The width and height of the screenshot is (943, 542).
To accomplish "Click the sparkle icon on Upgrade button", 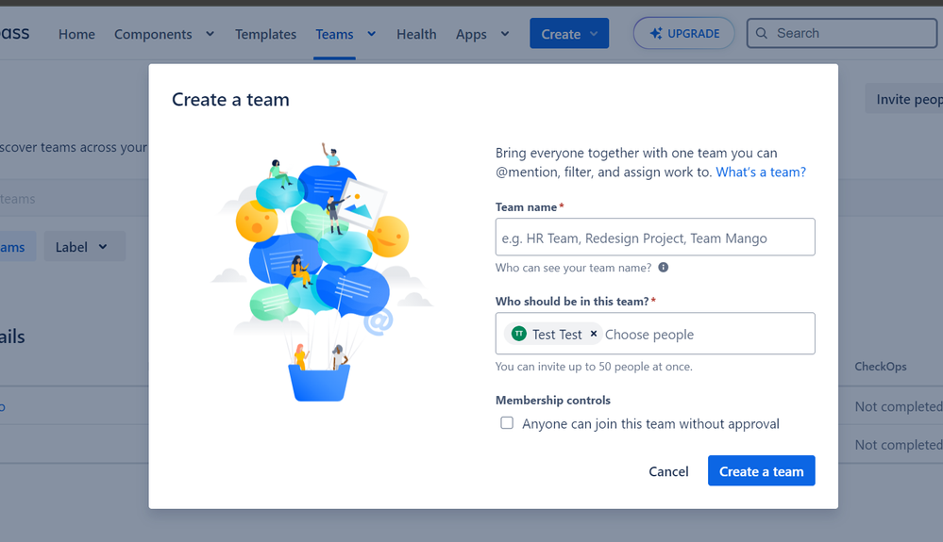I will point(655,34).
